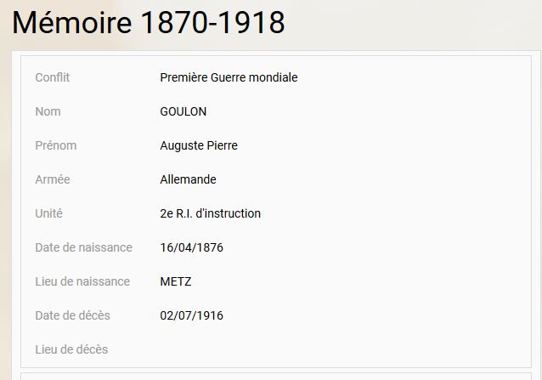Screen dimensions: 542x380
Task: Select the Date de décès label
Action: click(72, 315)
